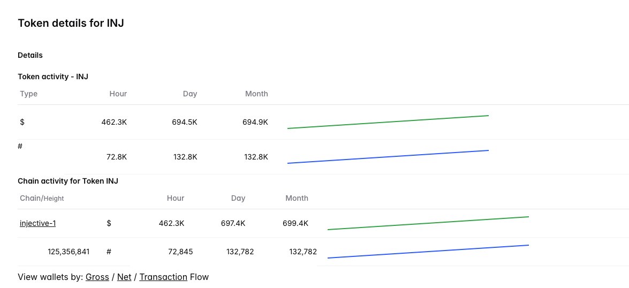View wallets by Net

click(x=124, y=277)
